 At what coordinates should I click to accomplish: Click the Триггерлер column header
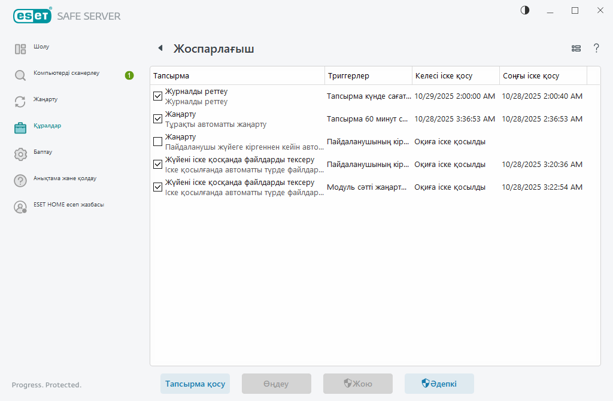coord(368,76)
